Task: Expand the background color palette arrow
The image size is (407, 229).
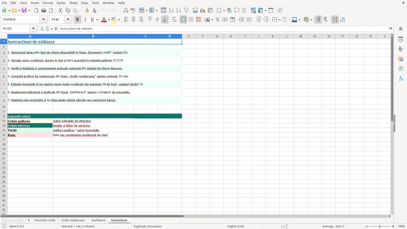Action: coord(119,20)
